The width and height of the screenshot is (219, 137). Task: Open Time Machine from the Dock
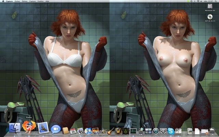[156, 131]
